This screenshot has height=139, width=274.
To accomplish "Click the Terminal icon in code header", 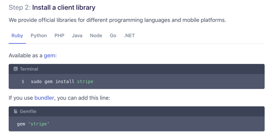I will [x=16, y=69].
